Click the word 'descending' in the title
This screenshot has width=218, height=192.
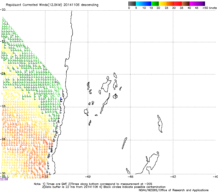pos(90,5)
